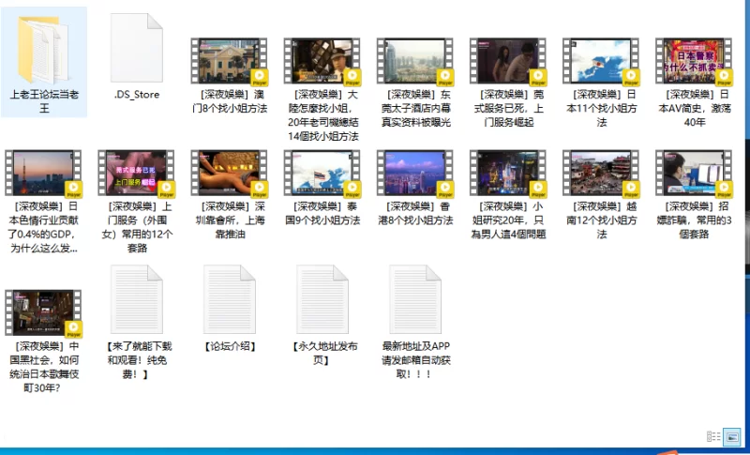Select video icon 日本AV简史，激荡40年
This screenshot has width=750, height=455.
694,61
